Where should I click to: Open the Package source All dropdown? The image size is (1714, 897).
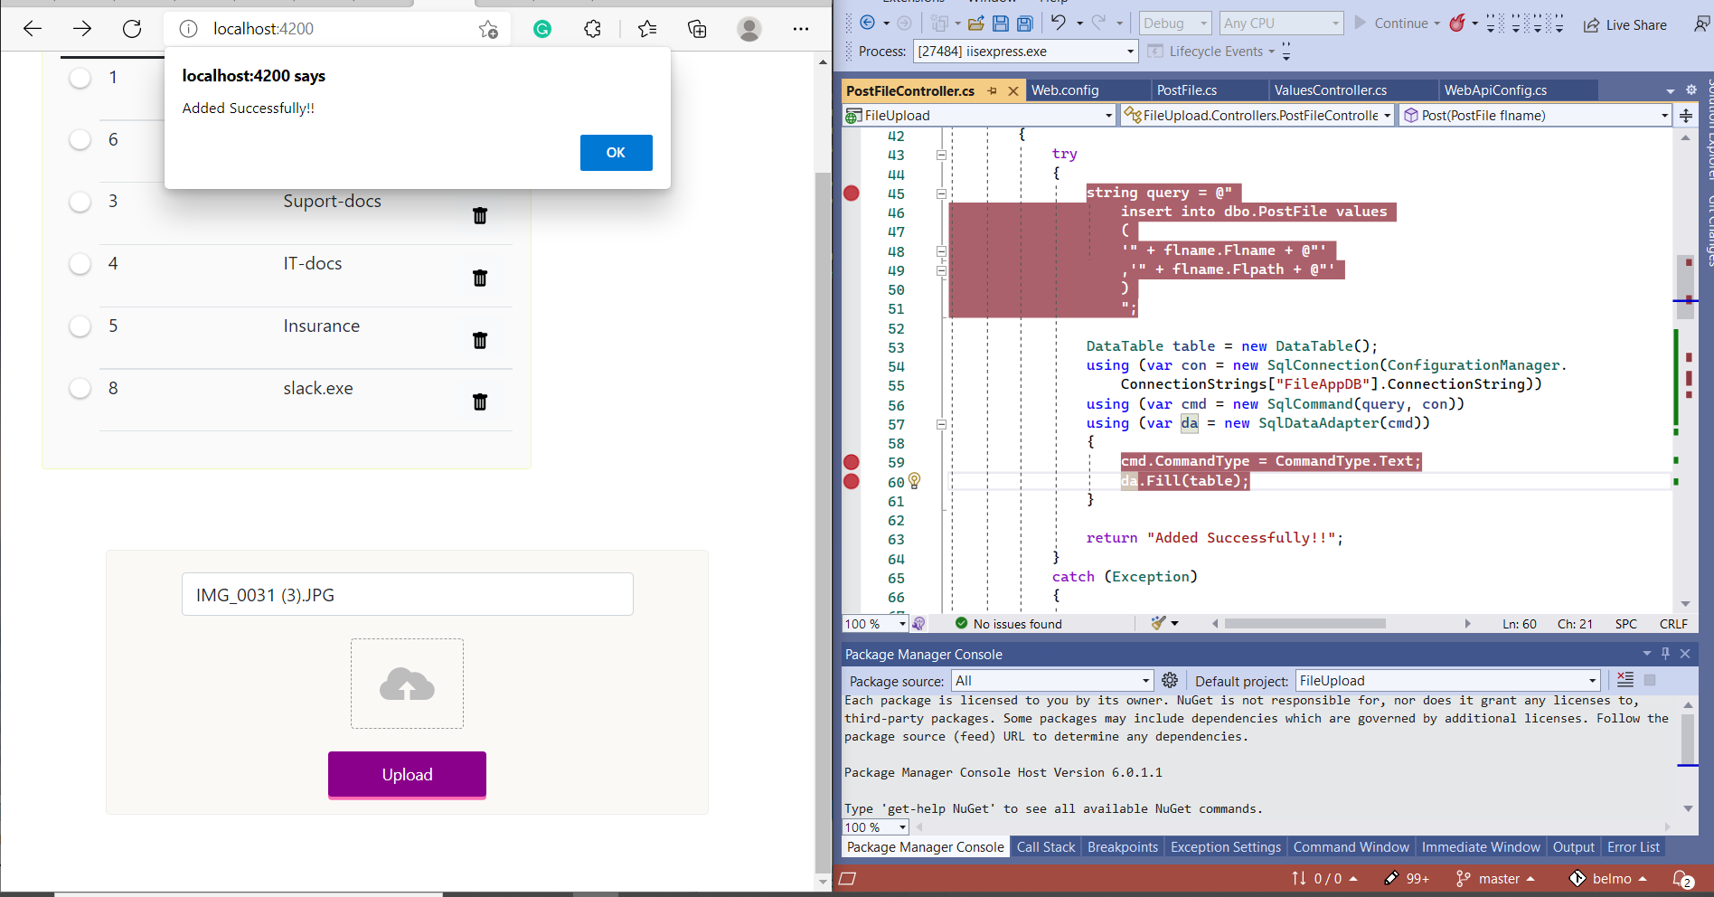(x=1052, y=681)
